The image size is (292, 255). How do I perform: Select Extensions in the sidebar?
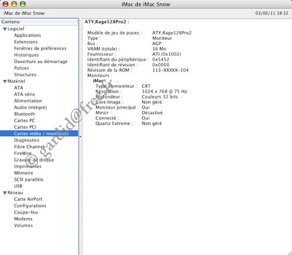pos(26,42)
